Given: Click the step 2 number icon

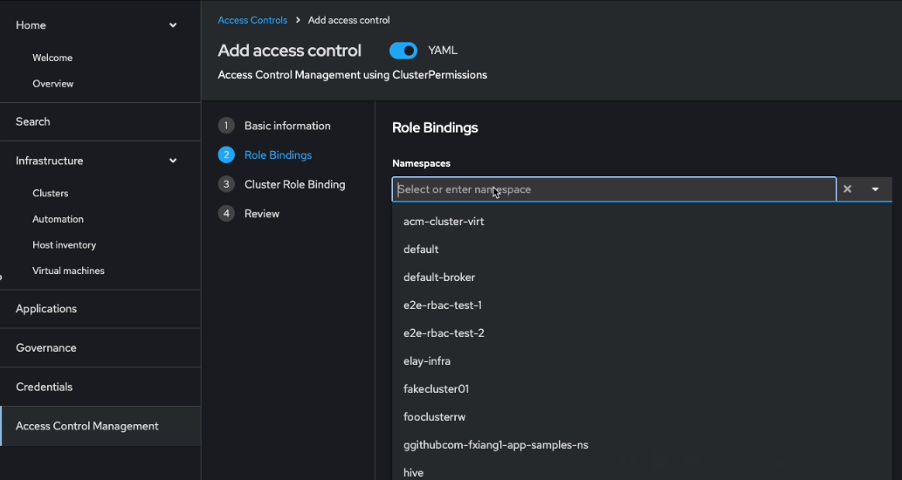Looking at the screenshot, I should 227,155.
